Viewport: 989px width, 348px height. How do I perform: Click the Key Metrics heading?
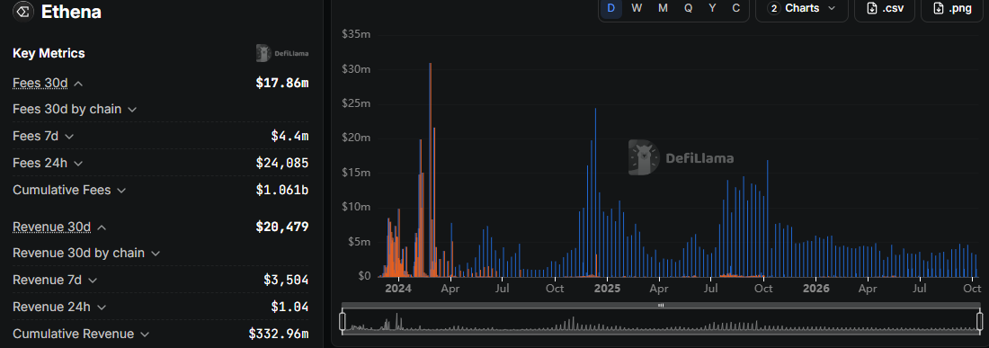pos(49,54)
